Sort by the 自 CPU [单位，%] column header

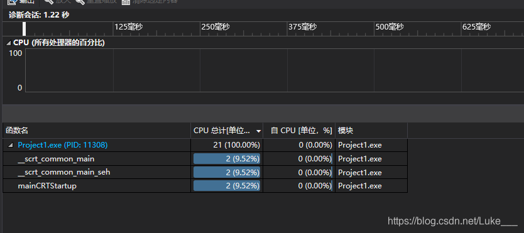click(x=299, y=131)
